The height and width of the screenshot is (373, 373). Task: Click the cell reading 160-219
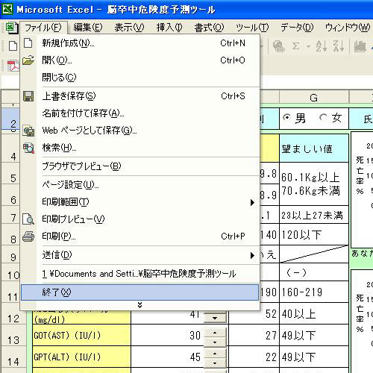click(314, 292)
